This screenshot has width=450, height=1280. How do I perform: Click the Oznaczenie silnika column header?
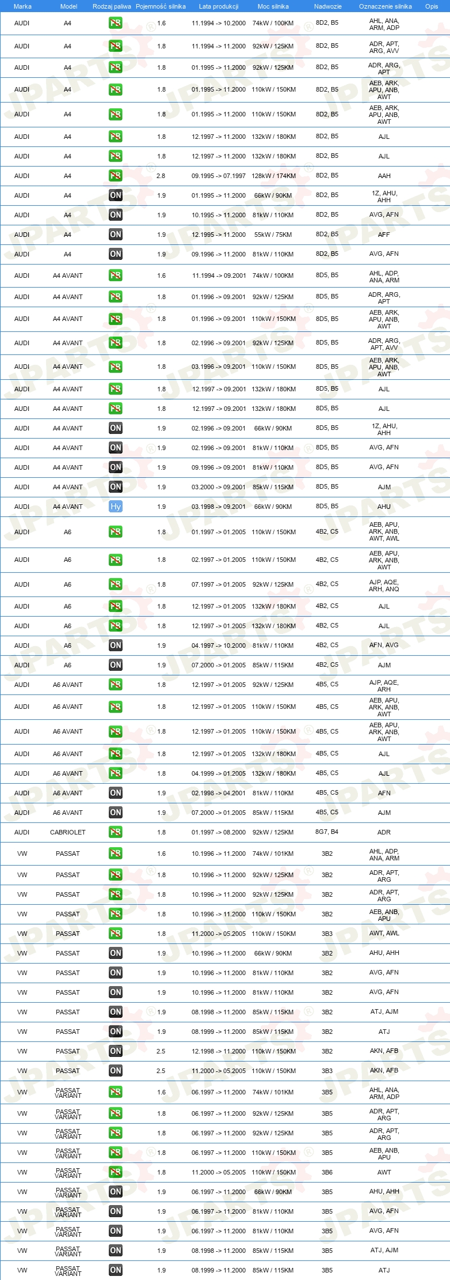pyautogui.click(x=386, y=6)
